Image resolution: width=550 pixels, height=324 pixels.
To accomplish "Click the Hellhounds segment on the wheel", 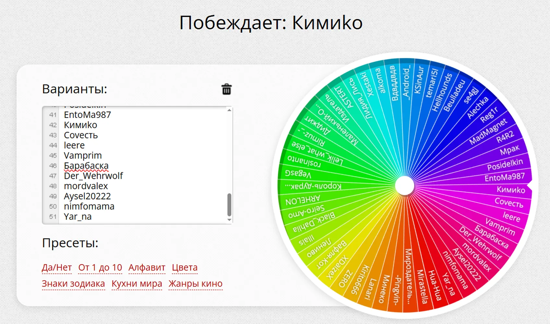I will [442, 92].
